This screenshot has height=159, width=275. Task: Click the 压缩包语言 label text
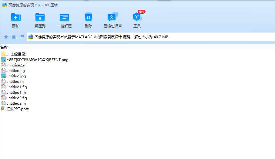click(112, 26)
